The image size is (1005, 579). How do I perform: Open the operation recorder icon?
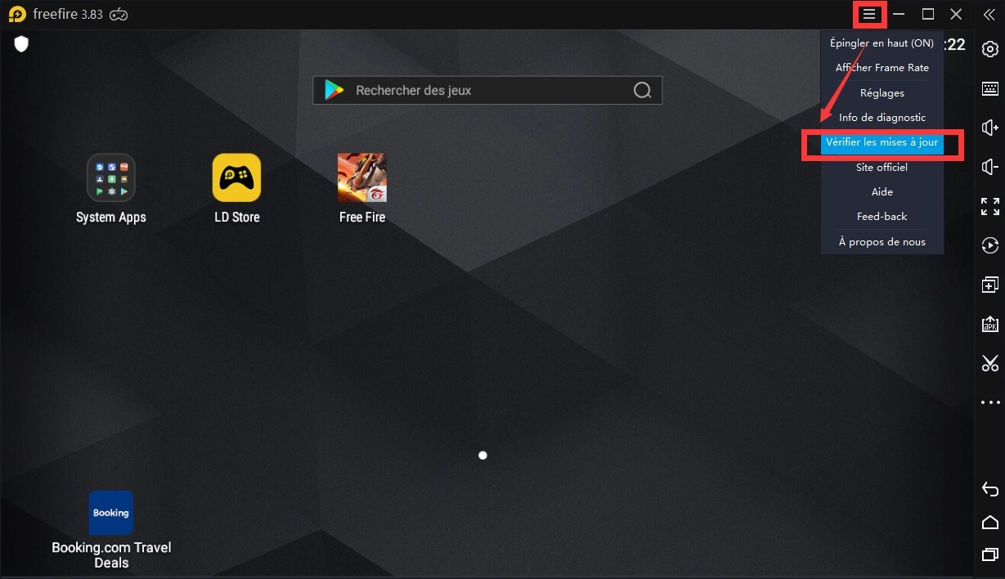(x=990, y=245)
